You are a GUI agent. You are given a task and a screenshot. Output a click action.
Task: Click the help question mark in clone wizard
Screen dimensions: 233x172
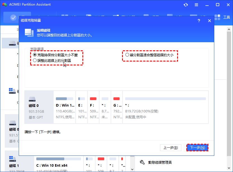pos(199,21)
